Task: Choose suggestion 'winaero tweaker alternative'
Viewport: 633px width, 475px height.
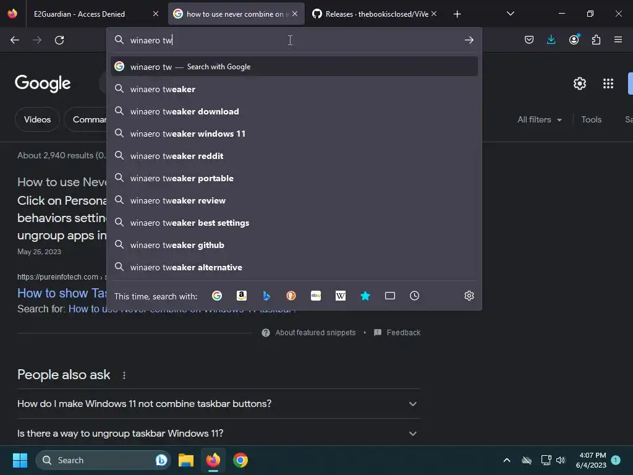Action: [294, 267]
